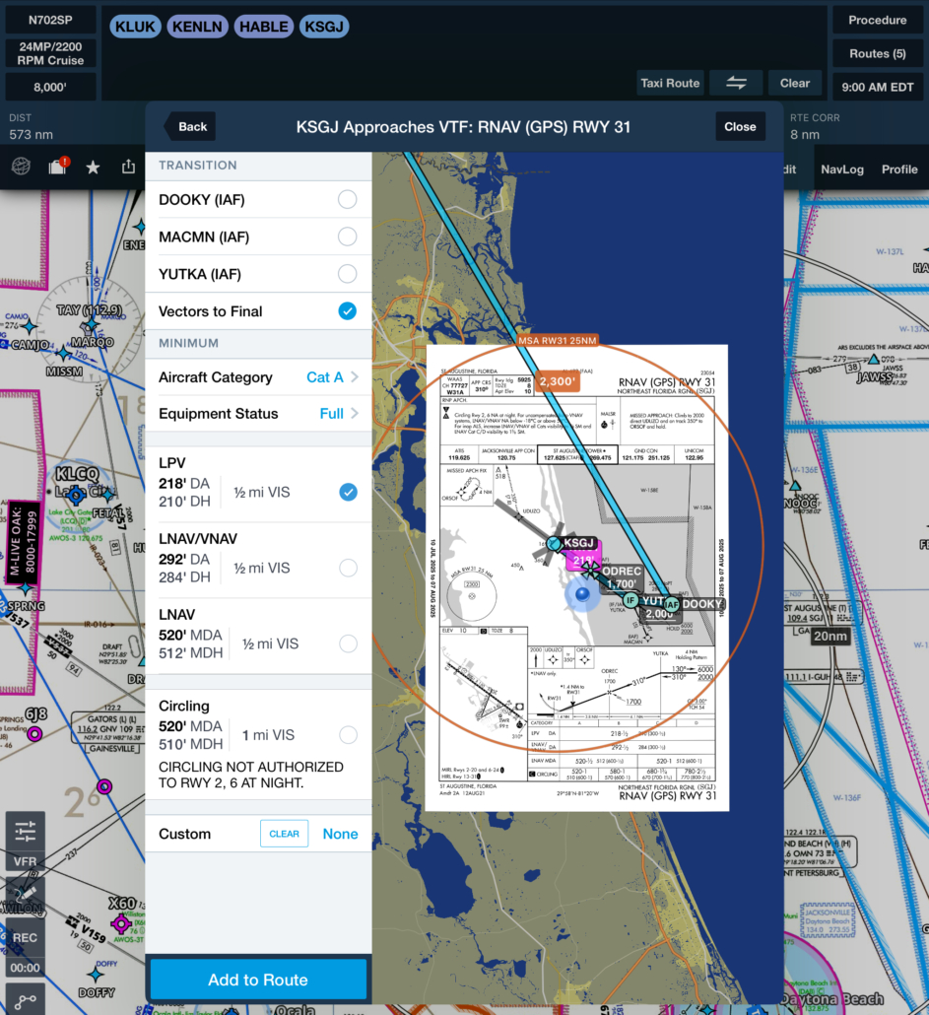Clear the custom minimum

284,834
